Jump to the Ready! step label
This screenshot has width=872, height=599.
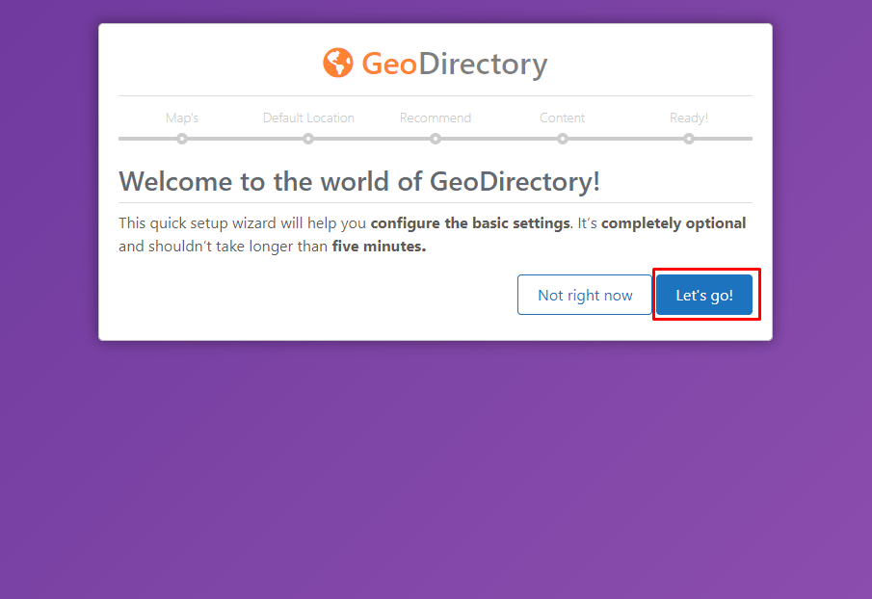[x=689, y=117]
